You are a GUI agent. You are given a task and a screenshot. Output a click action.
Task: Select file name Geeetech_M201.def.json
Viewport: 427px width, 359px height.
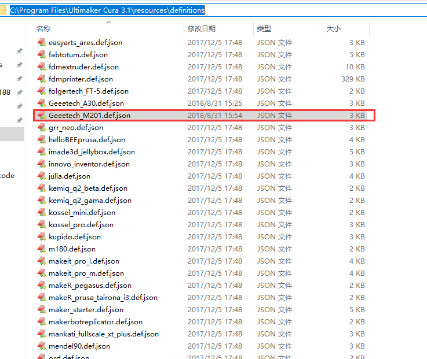(x=89, y=116)
